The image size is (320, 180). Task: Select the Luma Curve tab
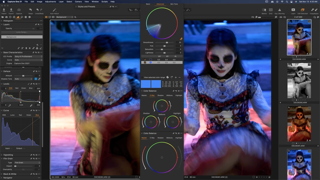tap(12, 115)
